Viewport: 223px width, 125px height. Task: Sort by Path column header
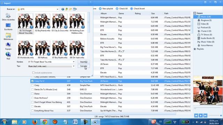166,14
